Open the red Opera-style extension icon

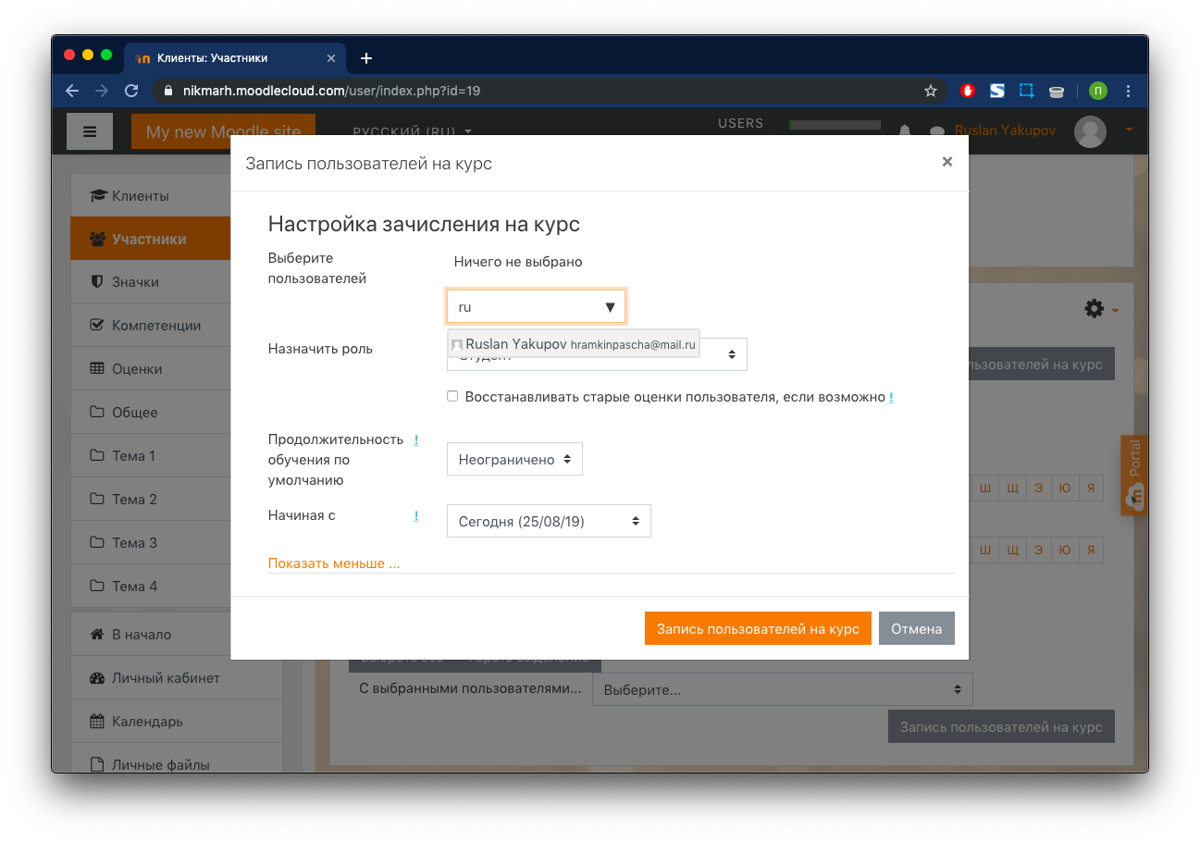(968, 91)
